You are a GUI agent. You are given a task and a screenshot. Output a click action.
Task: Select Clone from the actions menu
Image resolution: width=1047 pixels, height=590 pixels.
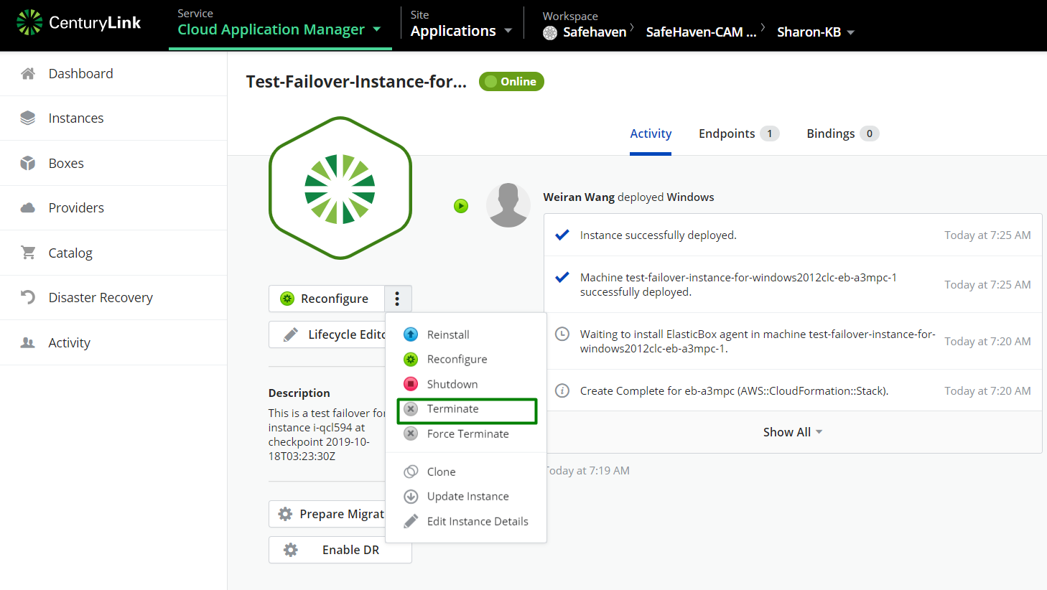tap(466, 472)
